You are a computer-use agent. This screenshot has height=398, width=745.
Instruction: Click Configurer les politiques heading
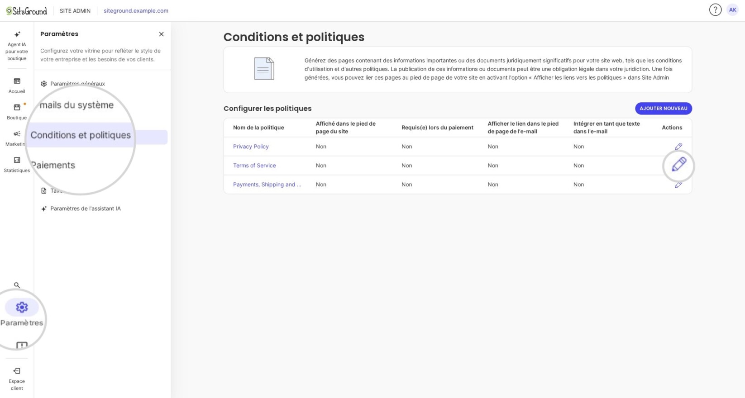(x=267, y=109)
